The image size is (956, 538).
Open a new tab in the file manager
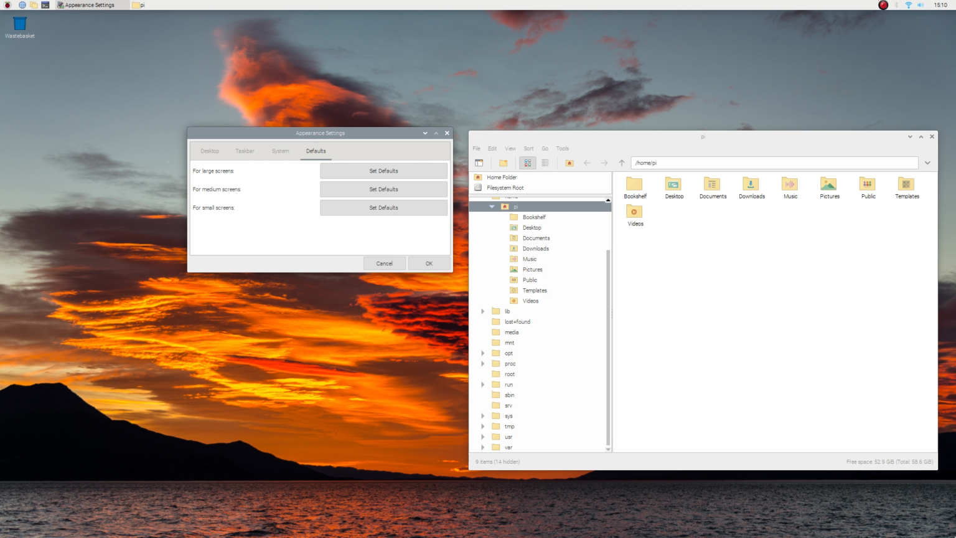(x=479, y=163)
